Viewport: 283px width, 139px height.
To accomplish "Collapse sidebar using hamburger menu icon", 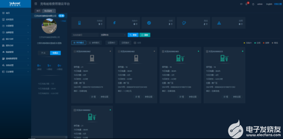I will click(x=36, y=4).
